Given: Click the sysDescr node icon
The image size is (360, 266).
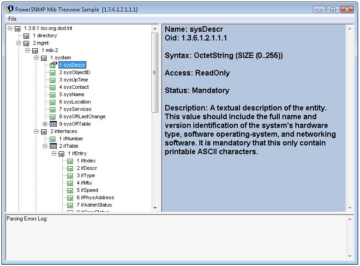Looking at the screenshot, I should point(53,65).
